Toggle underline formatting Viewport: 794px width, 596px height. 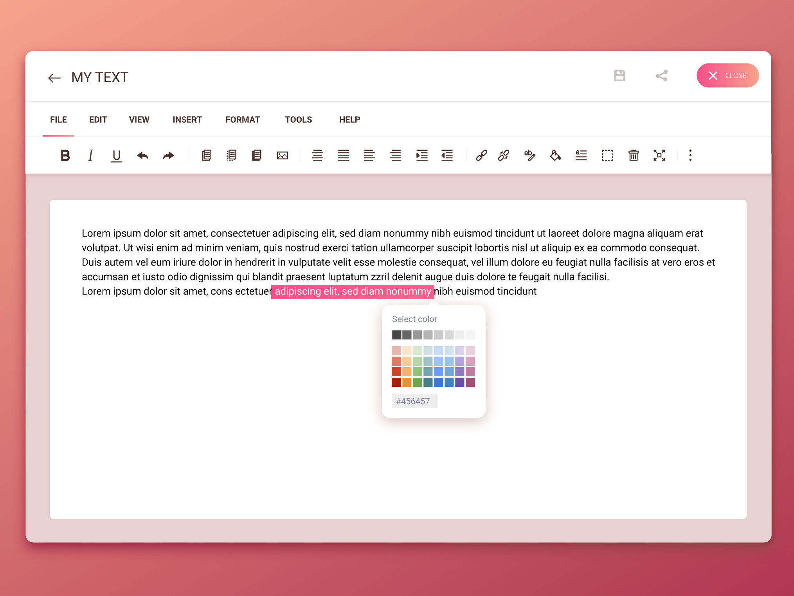pyautogui.click(x=116, y=155)
